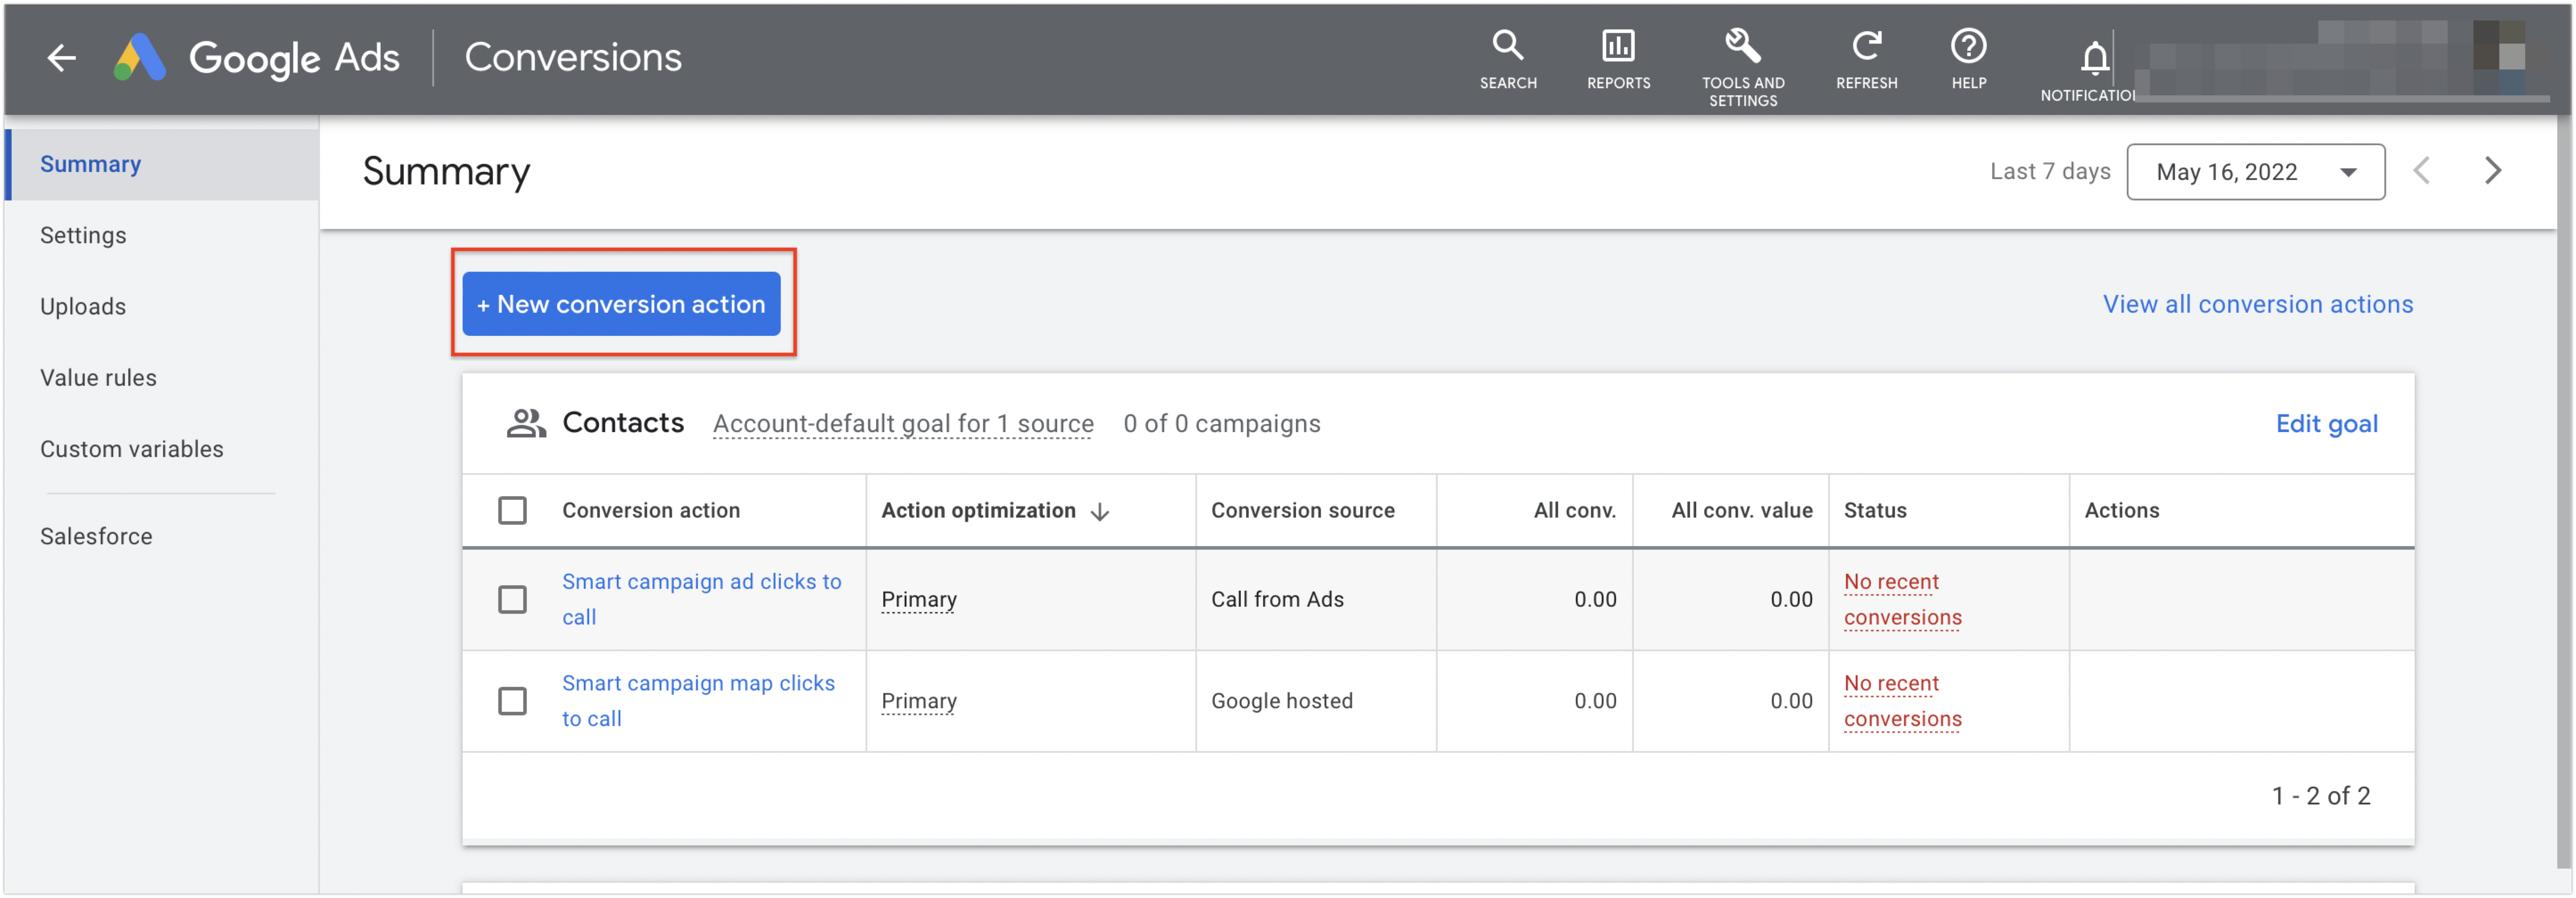2576x898 pixels.
Task: Open the Notifications bell icon
Action: (x=2094, y=58)
